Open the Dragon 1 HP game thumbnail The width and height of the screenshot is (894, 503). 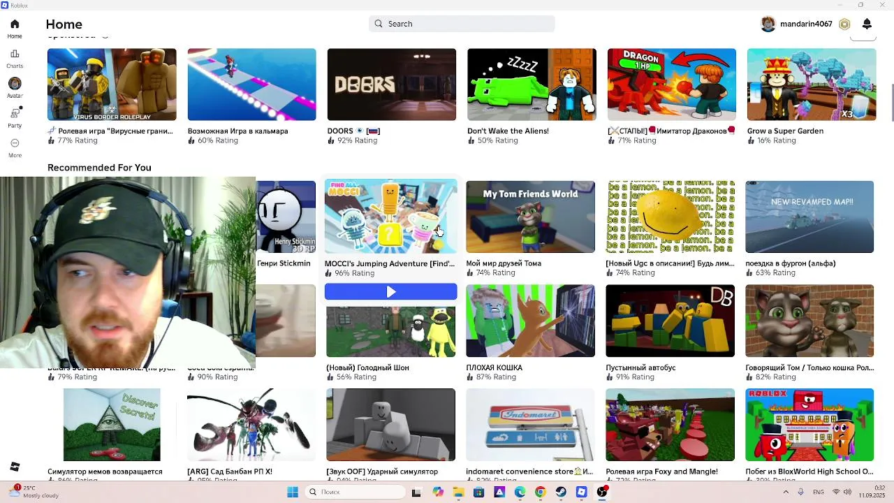tap(671, 85)
